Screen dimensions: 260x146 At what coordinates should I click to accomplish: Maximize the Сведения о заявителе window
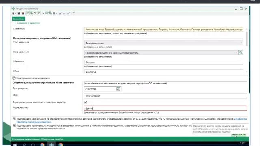tap(241, 9)
